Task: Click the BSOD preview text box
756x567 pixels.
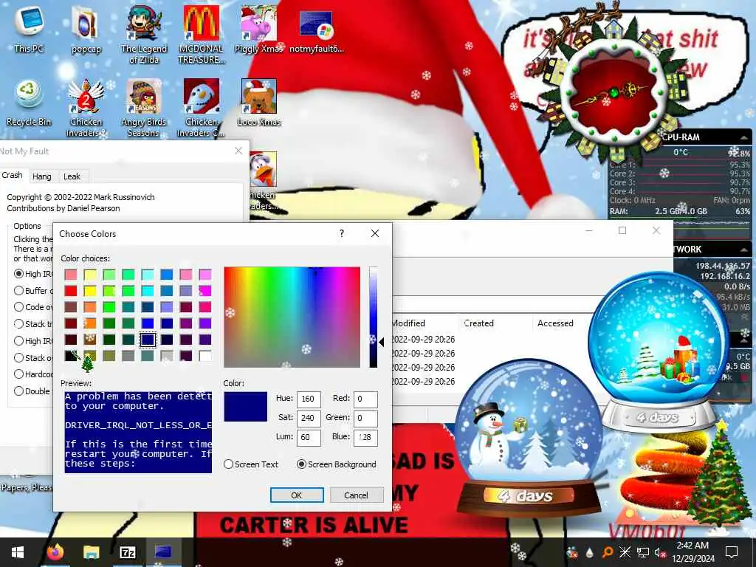Action: pos(138,432)
